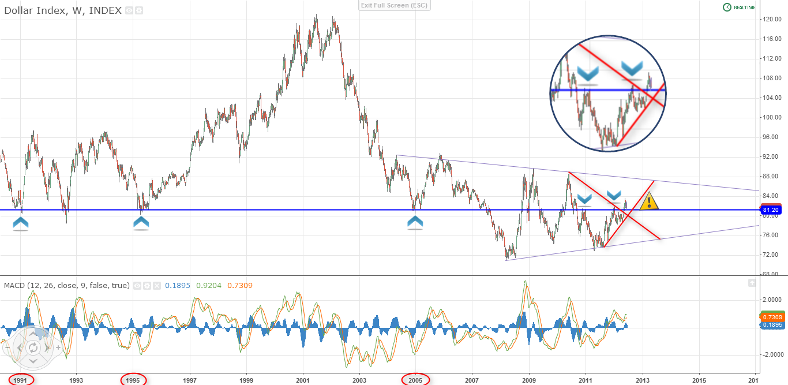This screenshot has height=385, width=788.
Task: Pan chart down using navigation pad arrow
Action: point(33,361)
